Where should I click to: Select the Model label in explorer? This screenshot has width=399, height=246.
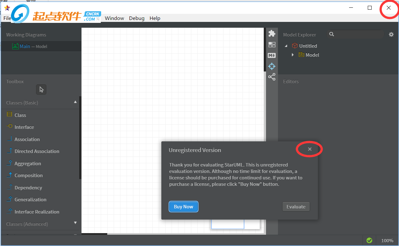point(312,55)
